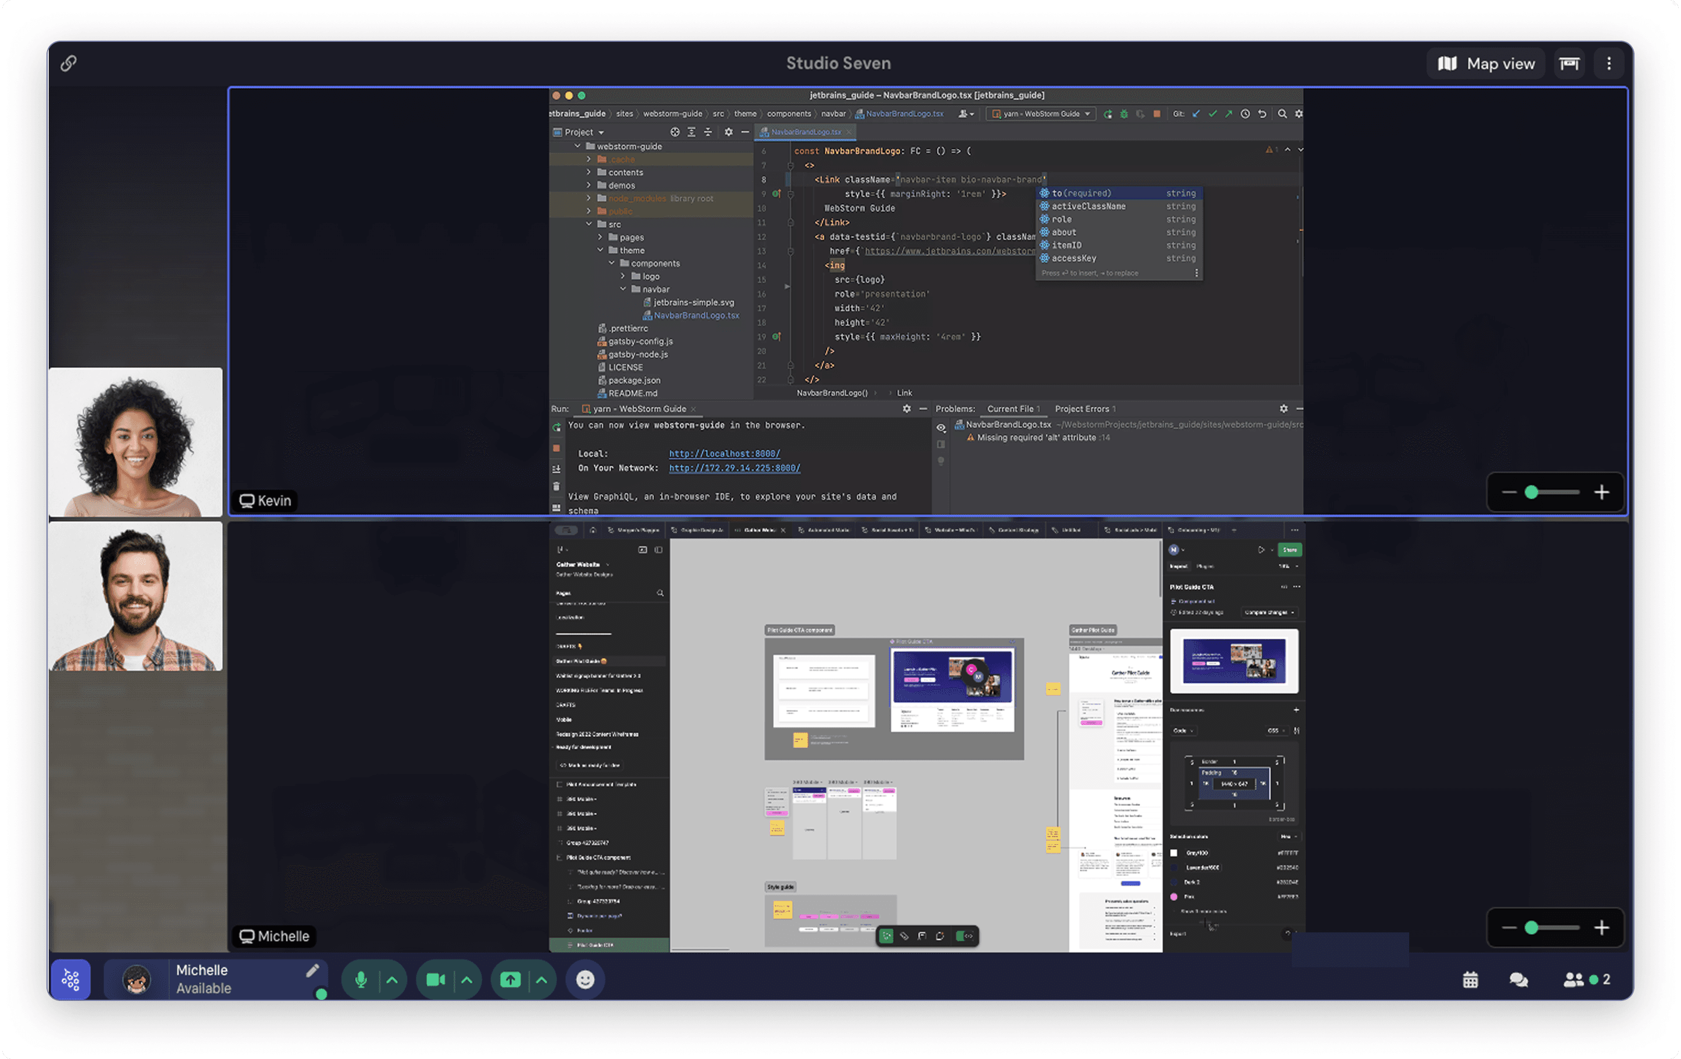1681x1059 pixels.
Task: Open the Project view dropdown
Action: pyautogui.click(x=578, y=132)
